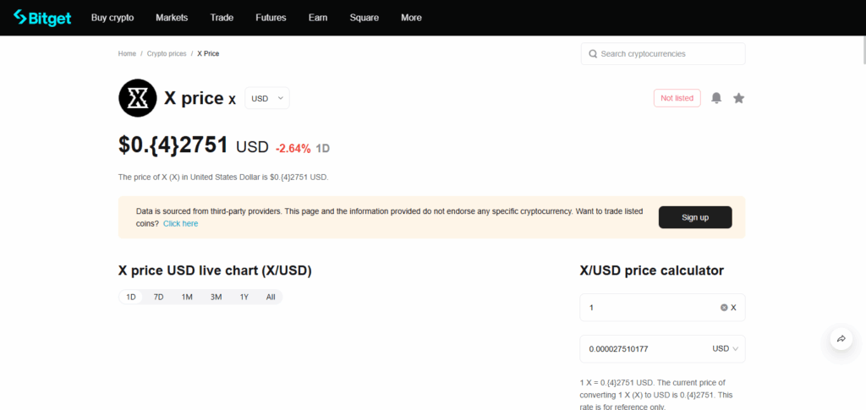Click the Bitget logo in the header

click(42, 17)
